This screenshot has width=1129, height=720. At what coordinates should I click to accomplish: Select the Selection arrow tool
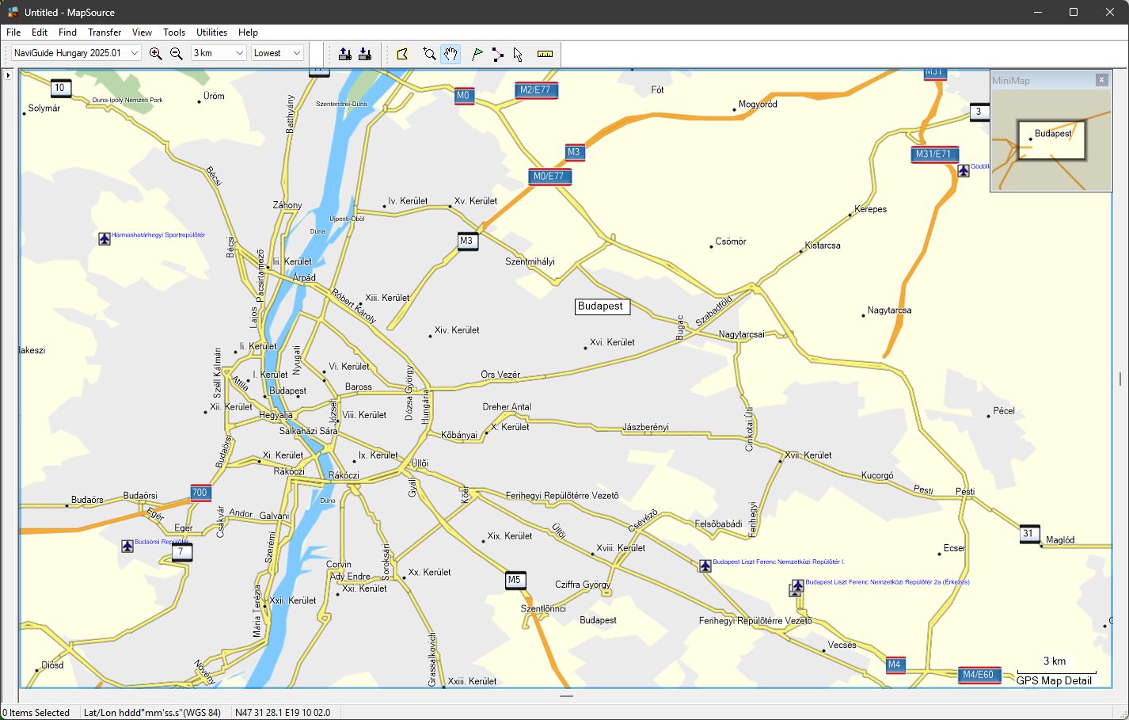pos(518,54)
